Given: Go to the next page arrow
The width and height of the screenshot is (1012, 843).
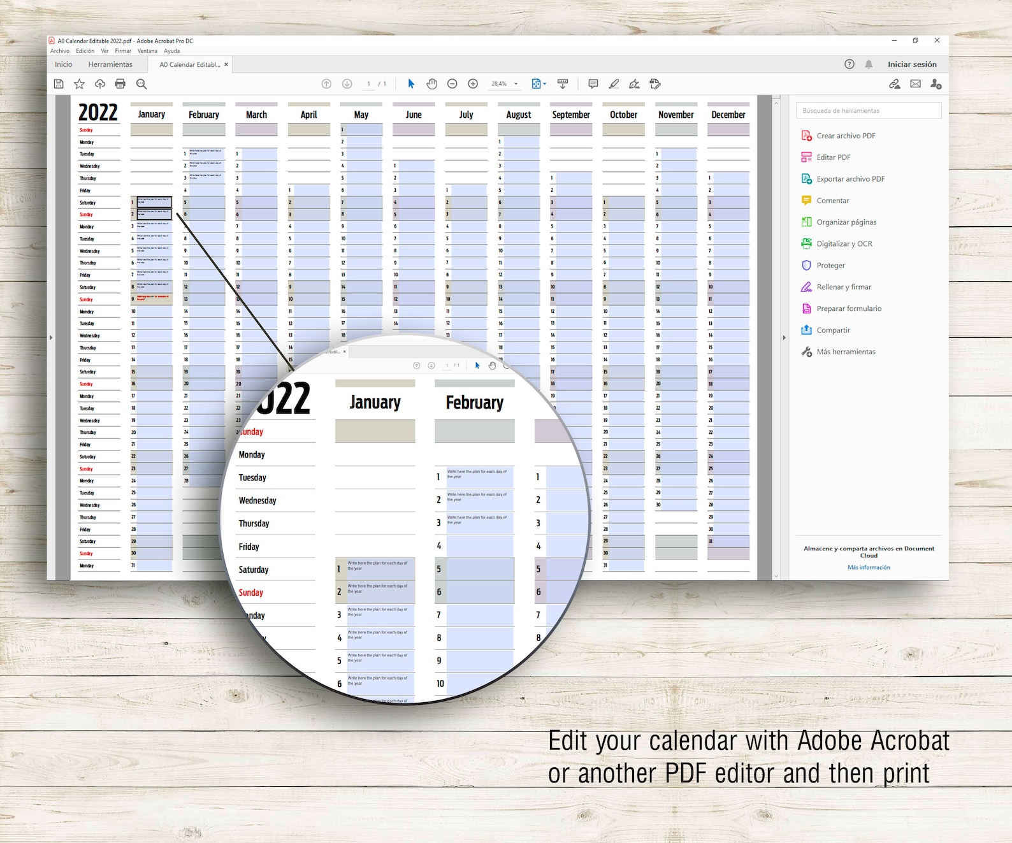Looking at the screenshot, I should coord(347,83).
